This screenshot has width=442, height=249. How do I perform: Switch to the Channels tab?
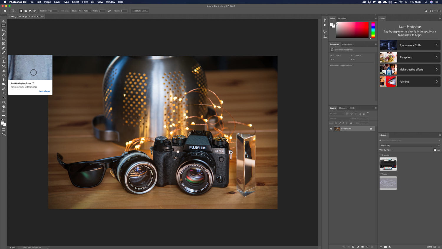pos(343,108)
